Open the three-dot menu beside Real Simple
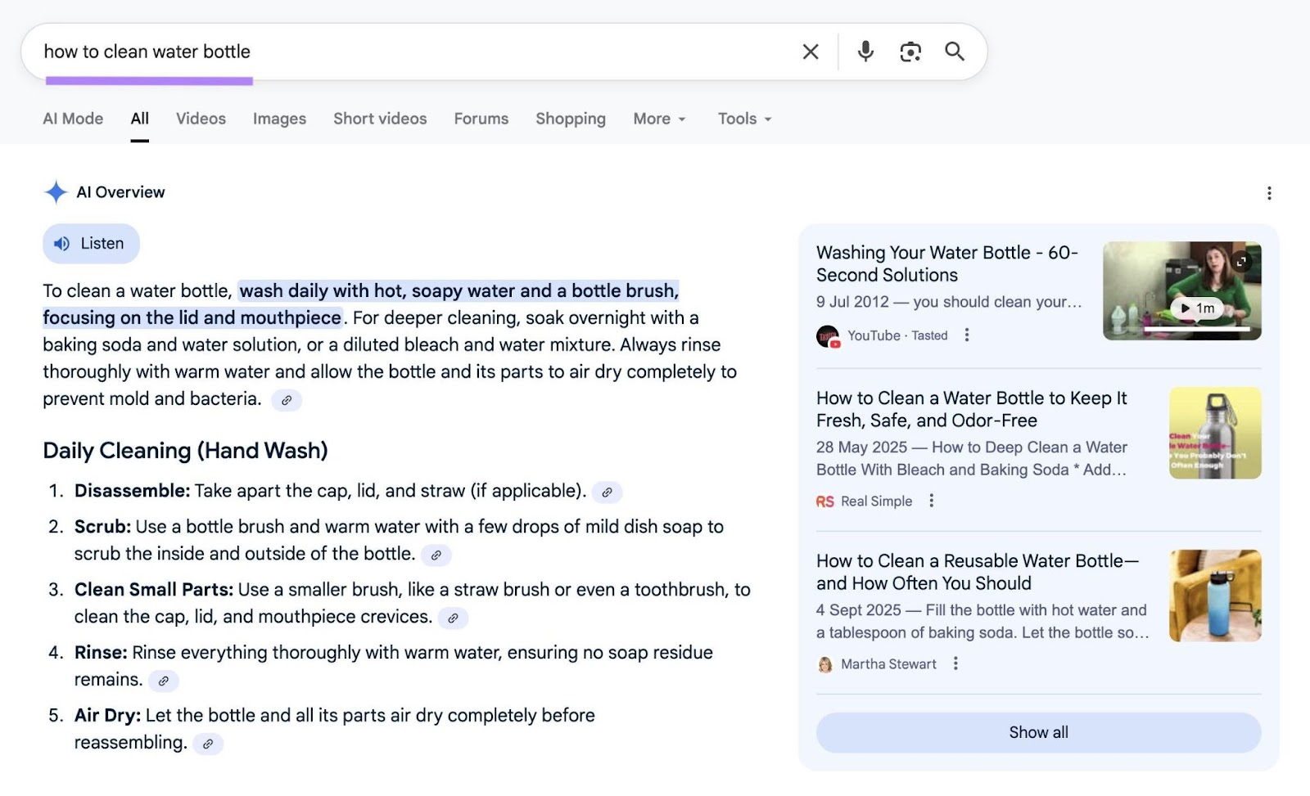This screenshot has width=1310, height=796. click(x=931, y=500)
